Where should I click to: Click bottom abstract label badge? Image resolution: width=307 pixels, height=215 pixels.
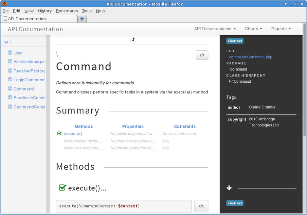click(235, 203)
